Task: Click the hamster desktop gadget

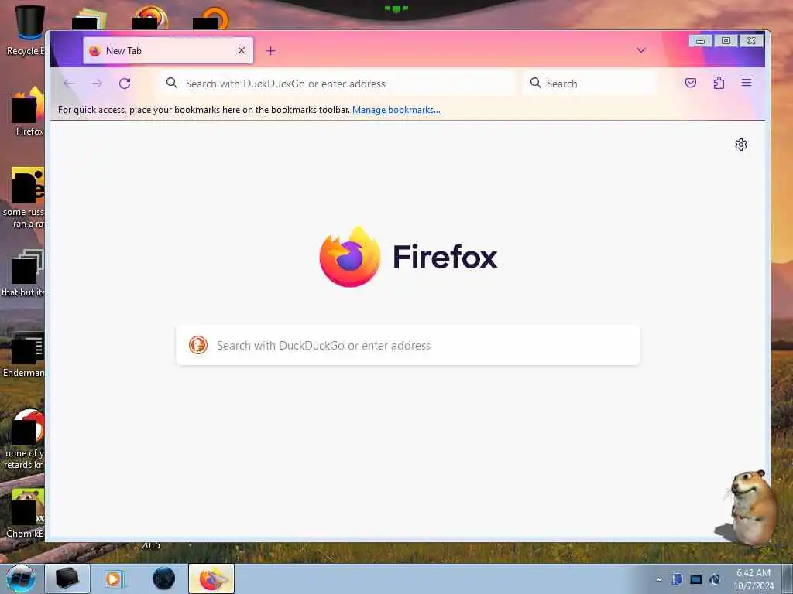Action: pos(747,507)
